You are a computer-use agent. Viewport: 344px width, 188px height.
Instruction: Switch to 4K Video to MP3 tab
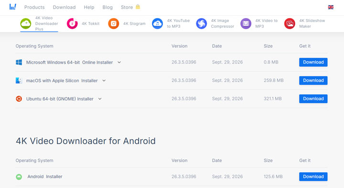click(x=259, y=23)
